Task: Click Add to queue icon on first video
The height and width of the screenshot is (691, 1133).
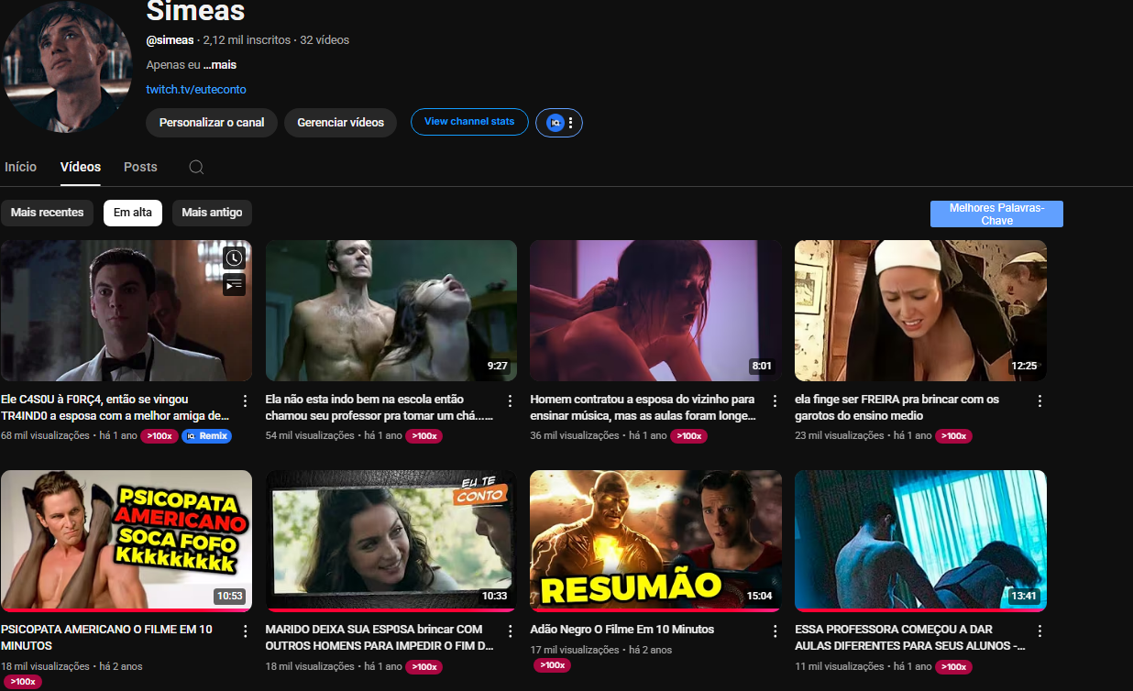Action: pyautogui.click(x=235, y=284)
